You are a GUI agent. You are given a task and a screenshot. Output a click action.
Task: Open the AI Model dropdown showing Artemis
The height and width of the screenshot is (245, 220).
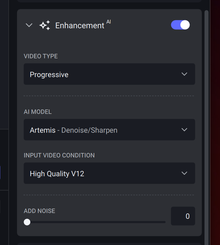pos(109,130)
